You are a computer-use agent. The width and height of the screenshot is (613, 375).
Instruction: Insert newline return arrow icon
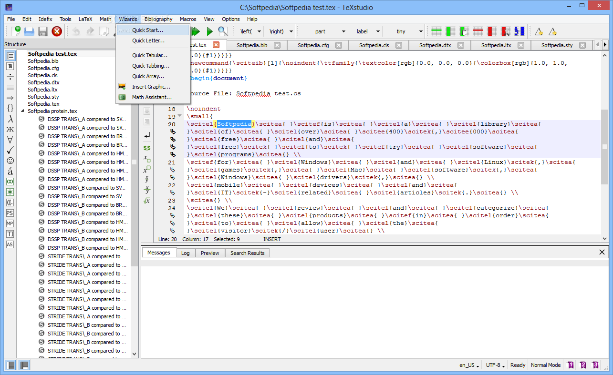coord(147,135)
